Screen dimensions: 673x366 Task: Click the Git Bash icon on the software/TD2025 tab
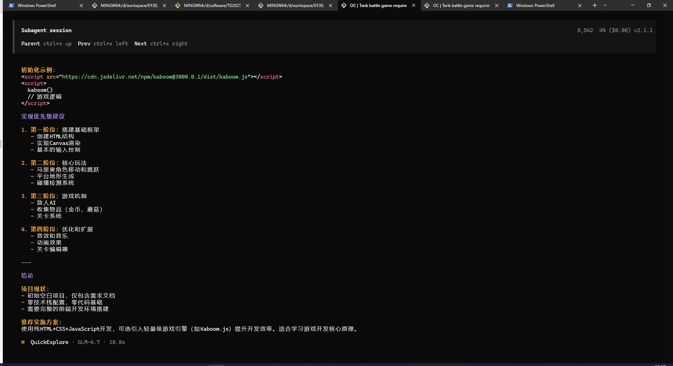point(178,6)
